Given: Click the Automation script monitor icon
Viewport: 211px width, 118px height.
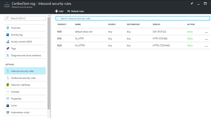Looking at the screenshot, I should pos(8,112).
